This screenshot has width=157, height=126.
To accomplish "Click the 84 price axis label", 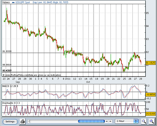I will (147, 26).
